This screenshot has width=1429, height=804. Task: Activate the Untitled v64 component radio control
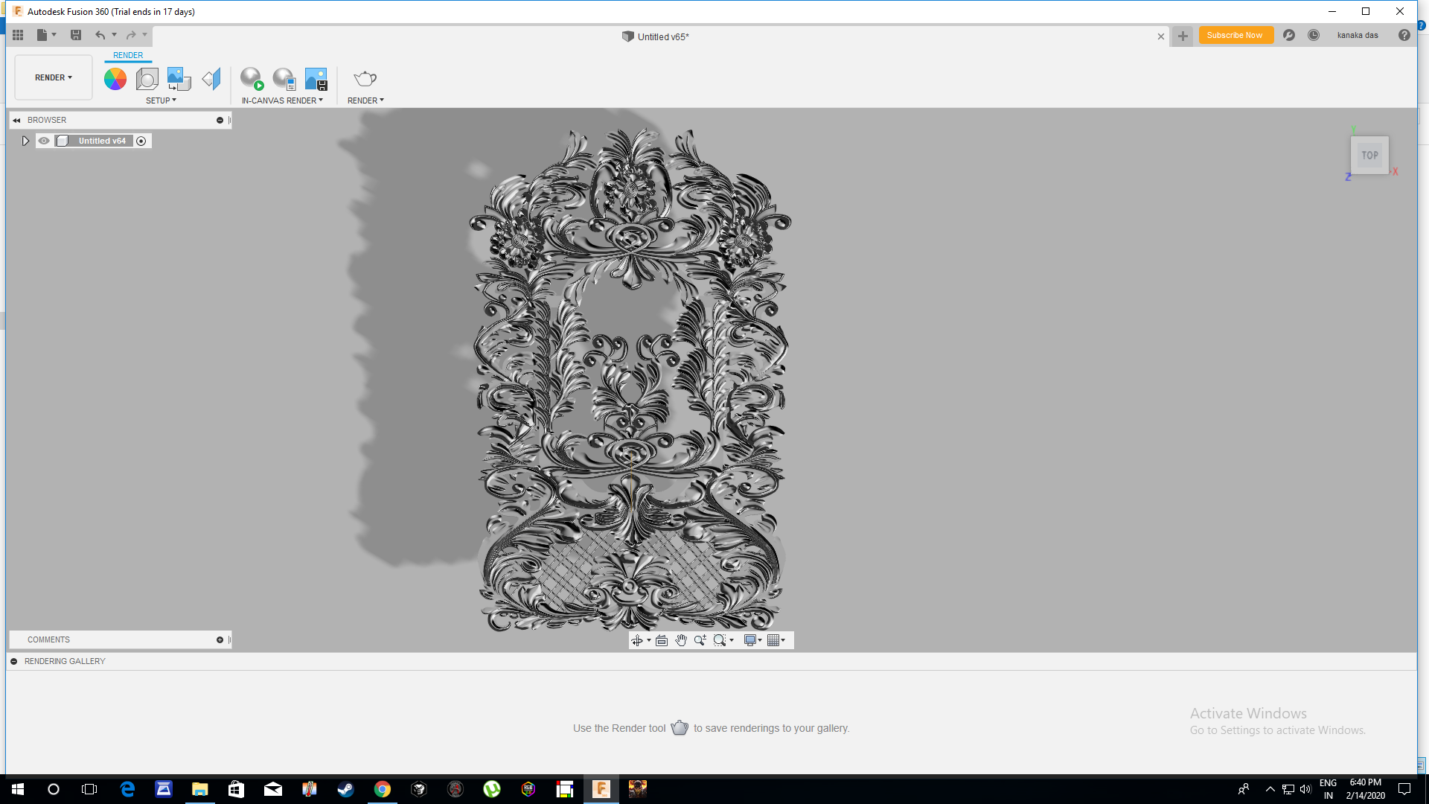[x=141, y=141]
